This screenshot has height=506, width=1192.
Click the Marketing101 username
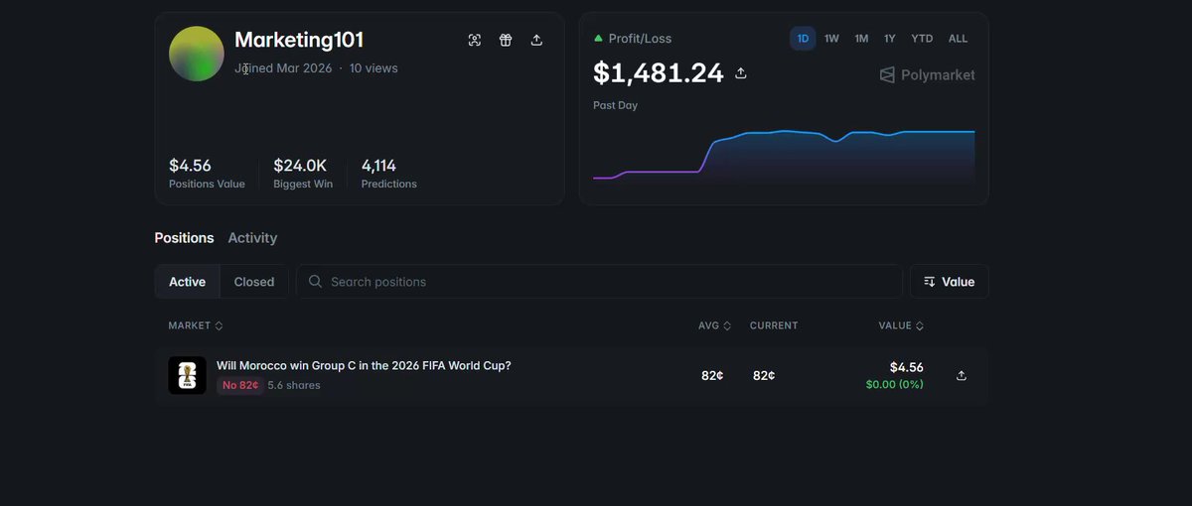click(x=299, y=40)
